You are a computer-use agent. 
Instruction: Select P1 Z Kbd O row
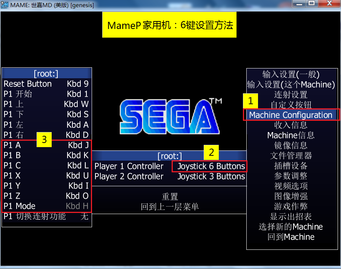(x=46, y=196)
